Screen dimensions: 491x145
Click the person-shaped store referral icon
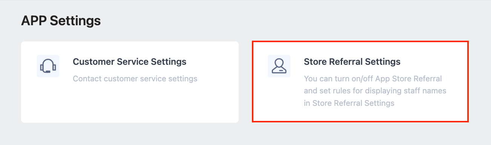[279, 66]
